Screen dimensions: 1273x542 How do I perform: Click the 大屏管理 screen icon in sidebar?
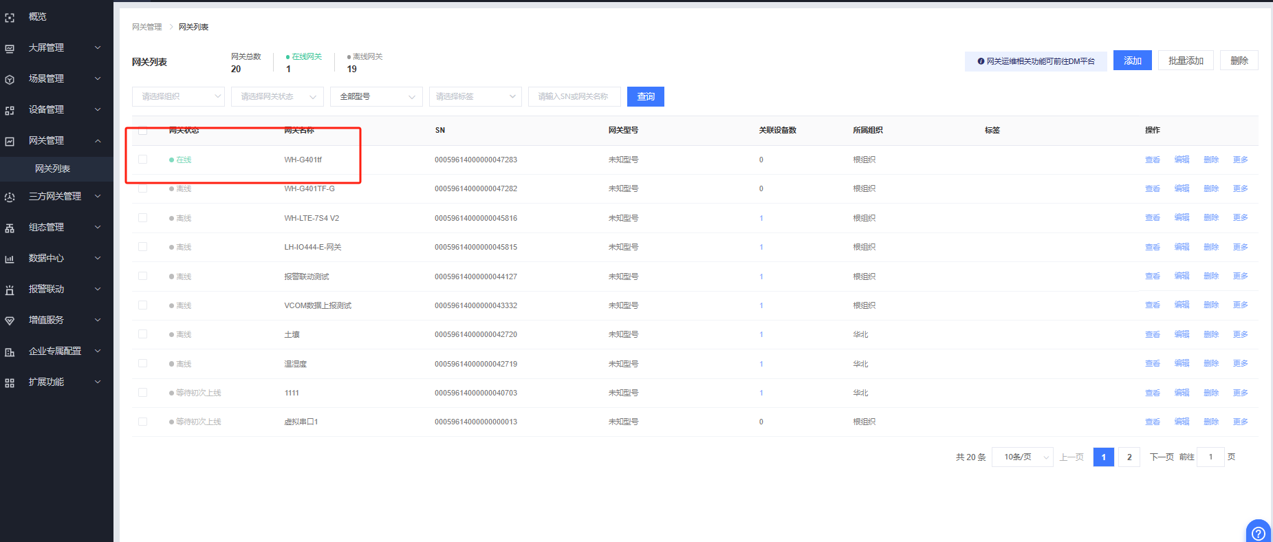pos(10,48)
